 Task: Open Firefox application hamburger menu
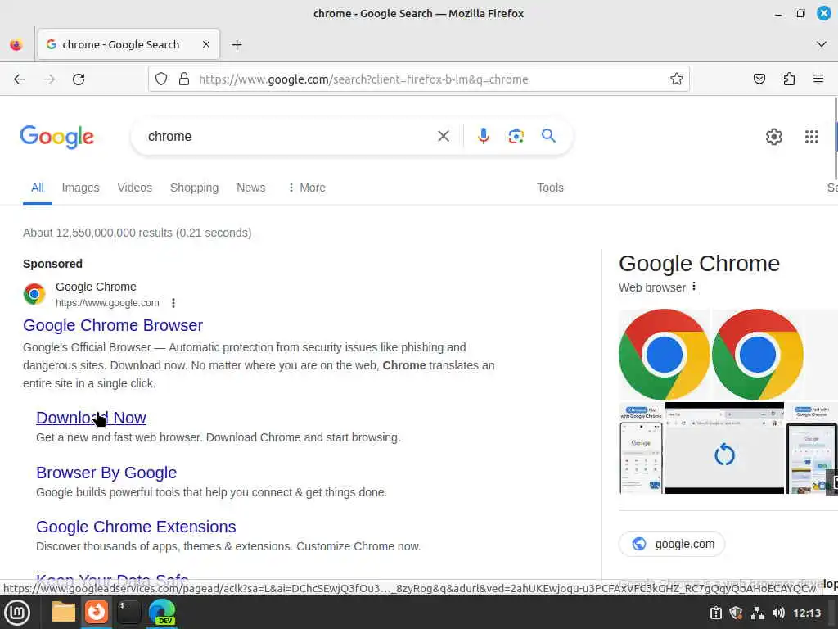point(818,79)
